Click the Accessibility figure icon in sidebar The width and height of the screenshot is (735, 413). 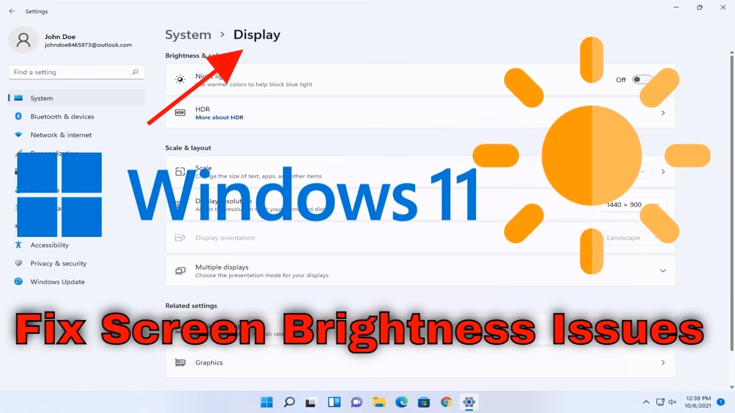18,245
